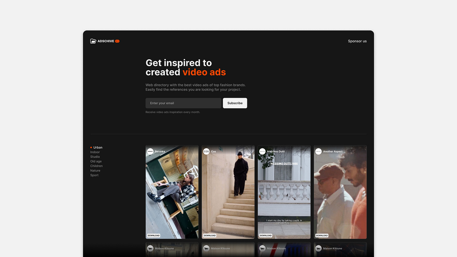This screenshot has height=257, width=457.
Task: Click the Adschive wordmark text
Action: [106, 41]
